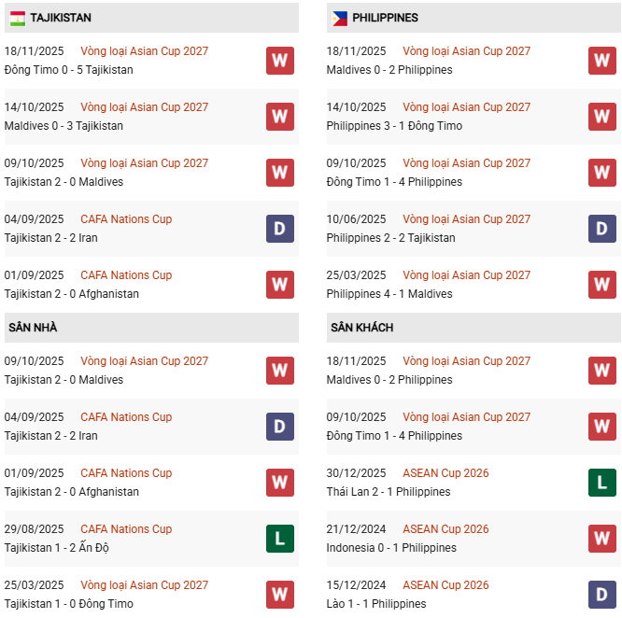
Task: Open CAFA Nations Cup link dated 29/08/2025
Action: [126, 529]
